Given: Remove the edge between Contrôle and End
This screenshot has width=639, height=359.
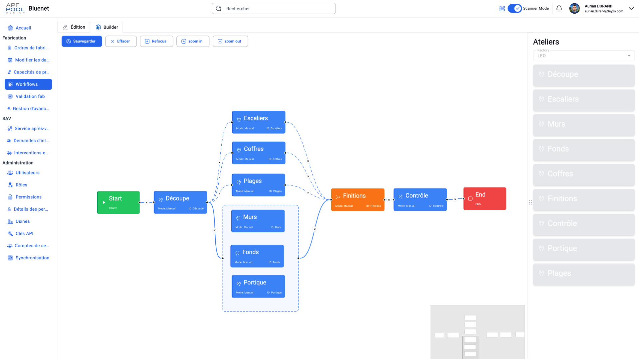Looking at the screenshot, I should coord(455,199).
